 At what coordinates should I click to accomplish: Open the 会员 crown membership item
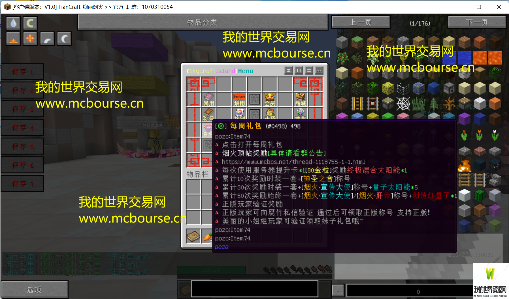coord(270,99)
